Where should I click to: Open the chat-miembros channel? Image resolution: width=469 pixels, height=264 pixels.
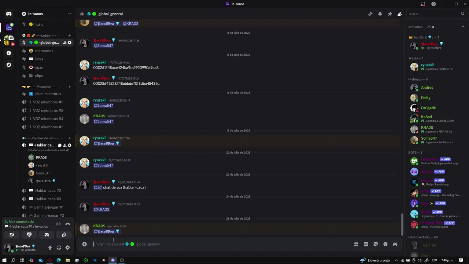tap(47, 94)
